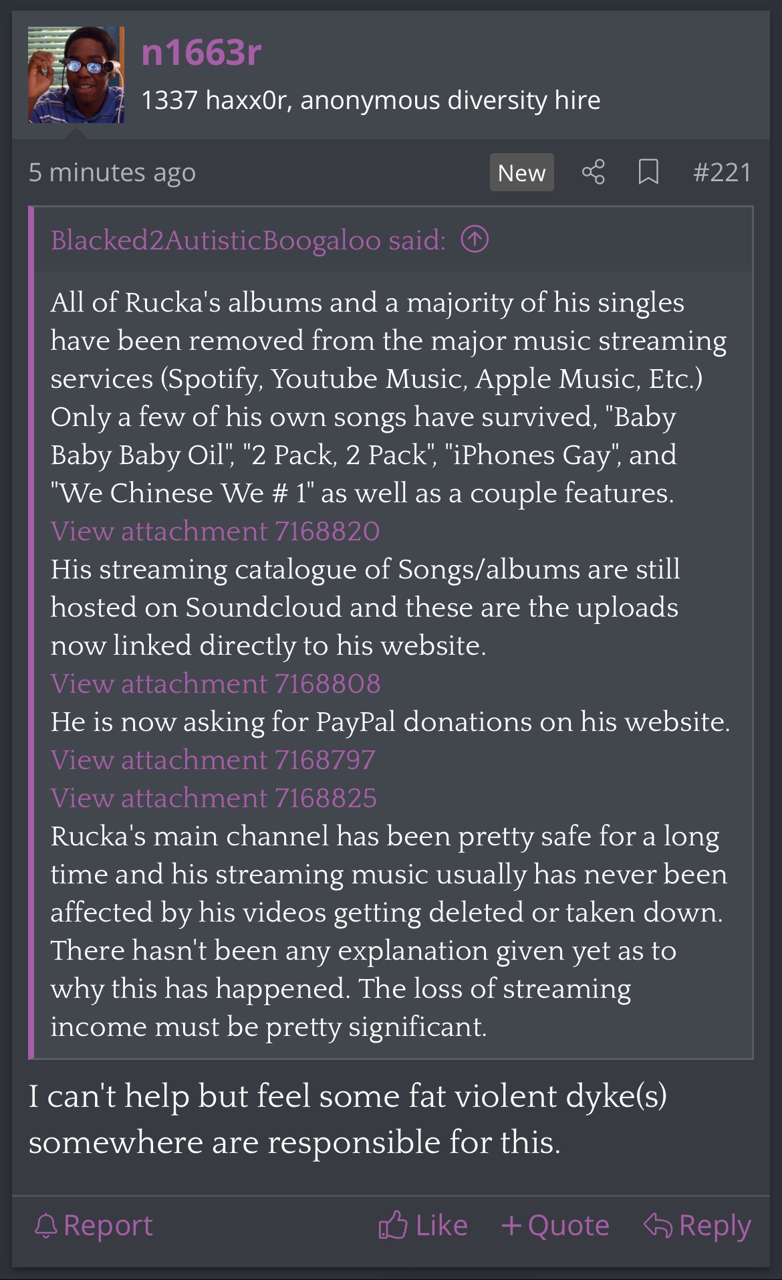Viewport: 782px width, 1280px height.
Task: Click the share icon in post header
Action: pyautogui.click(x=593, y=172)
